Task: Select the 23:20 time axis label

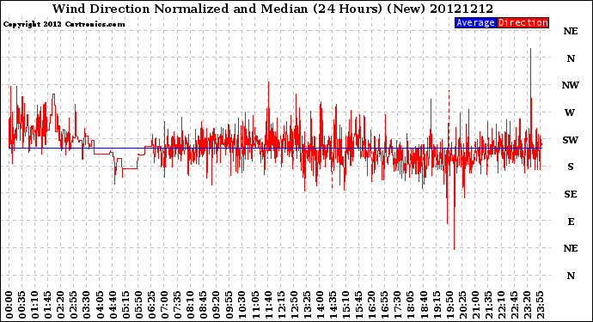Action: 527,305
